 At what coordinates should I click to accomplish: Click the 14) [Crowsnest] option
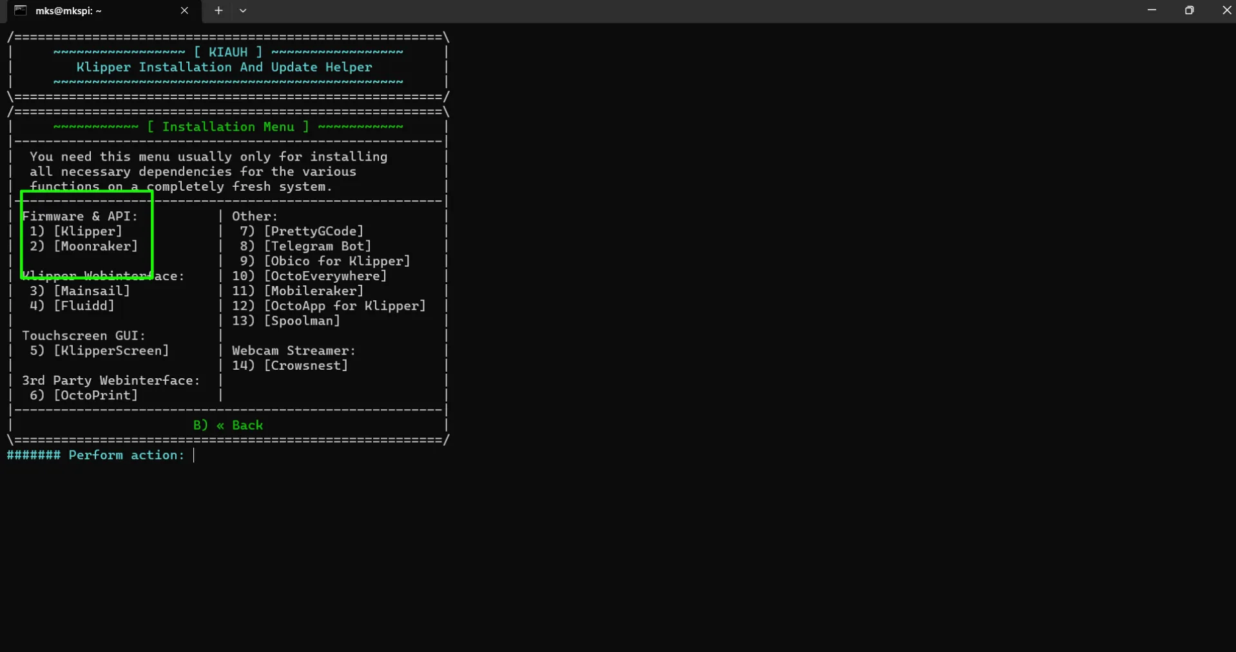pos(290,365)
